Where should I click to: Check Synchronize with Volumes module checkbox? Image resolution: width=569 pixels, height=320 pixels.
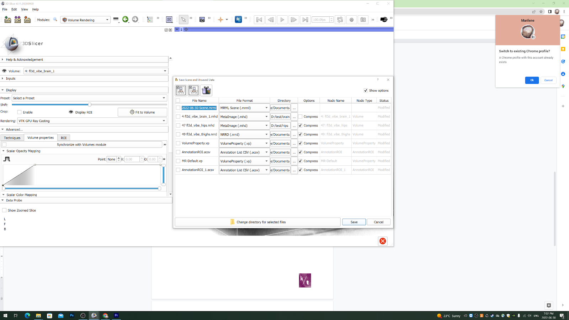4,145
